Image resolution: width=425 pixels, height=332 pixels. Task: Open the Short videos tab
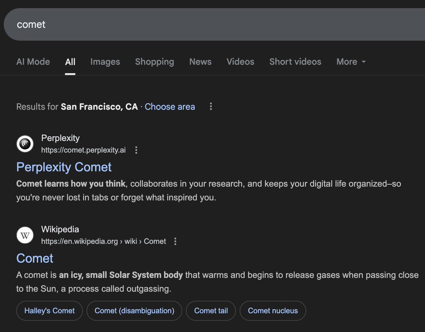tap(295, 62)
